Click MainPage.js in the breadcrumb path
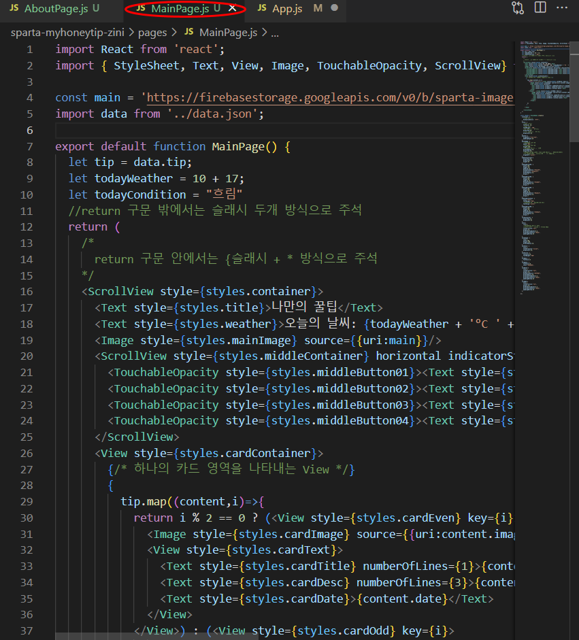The width and height of the screenshot is (579, 640). tap(228, 32)
